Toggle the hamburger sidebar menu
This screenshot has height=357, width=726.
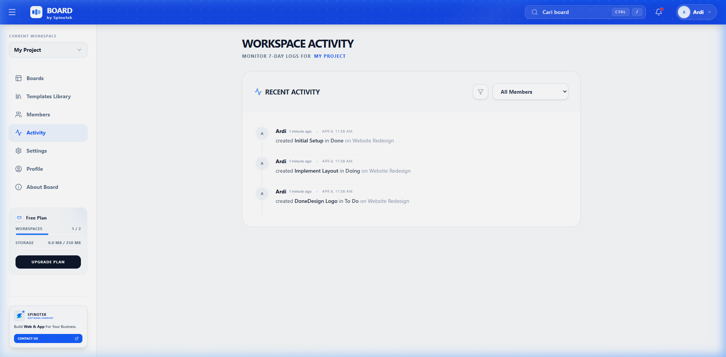point(12,12)
